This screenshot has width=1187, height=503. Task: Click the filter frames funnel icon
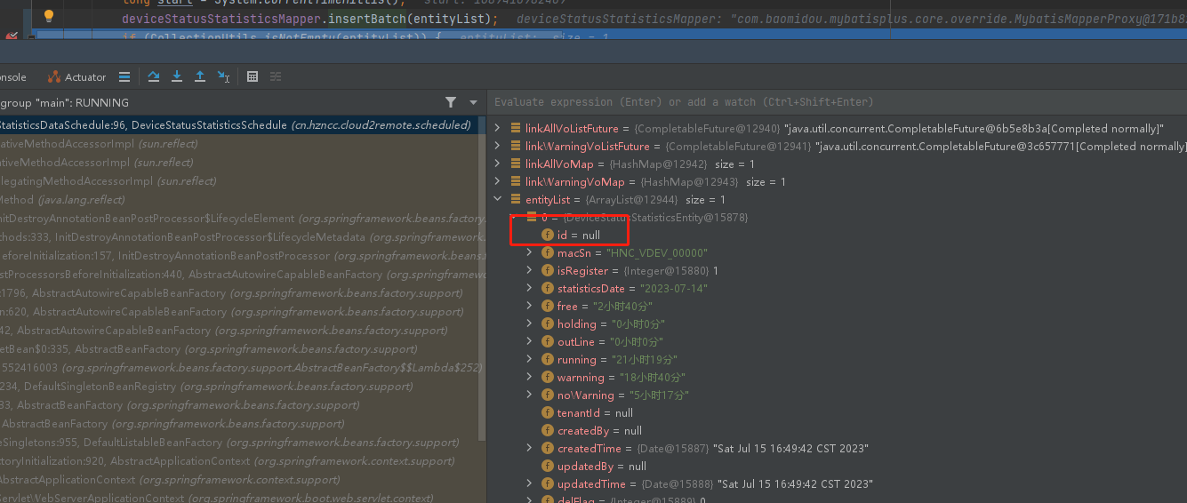click(451, 102)
